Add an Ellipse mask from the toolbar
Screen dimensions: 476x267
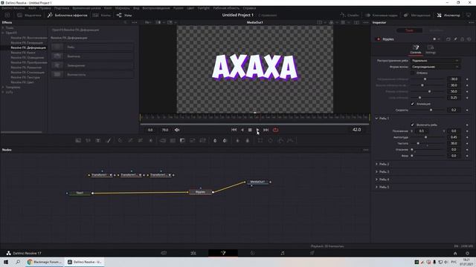(x=270, y=140)
